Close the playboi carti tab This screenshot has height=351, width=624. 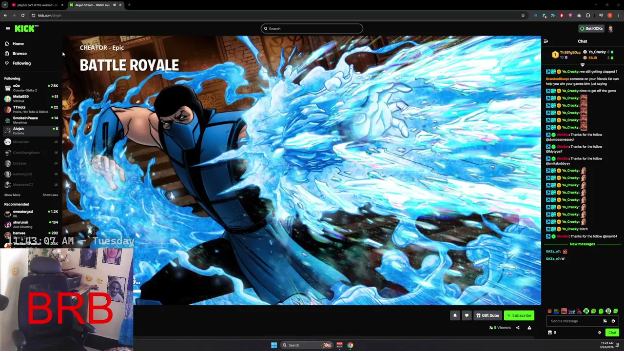[x=62, y=5]
